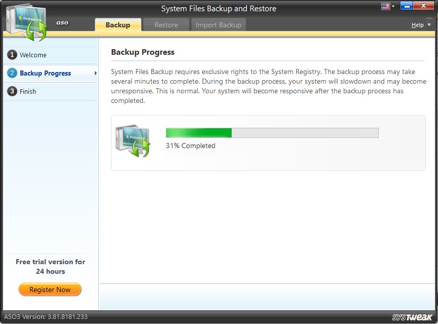Click the Free trial version text
The image size is (438, 324).
[50, 266]
